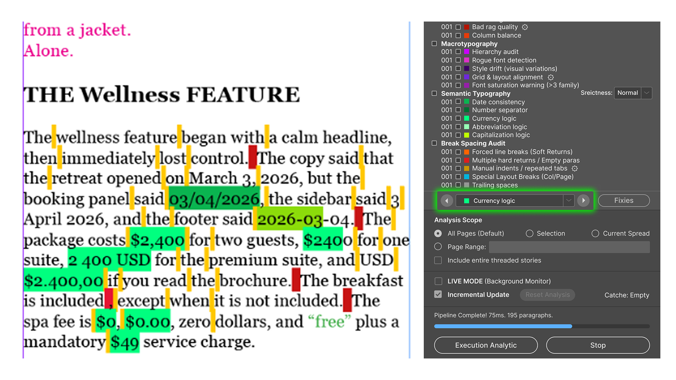676x380 pixels.
Task: Open the Execution Analytic report
Action: click(x=486, y=345)
